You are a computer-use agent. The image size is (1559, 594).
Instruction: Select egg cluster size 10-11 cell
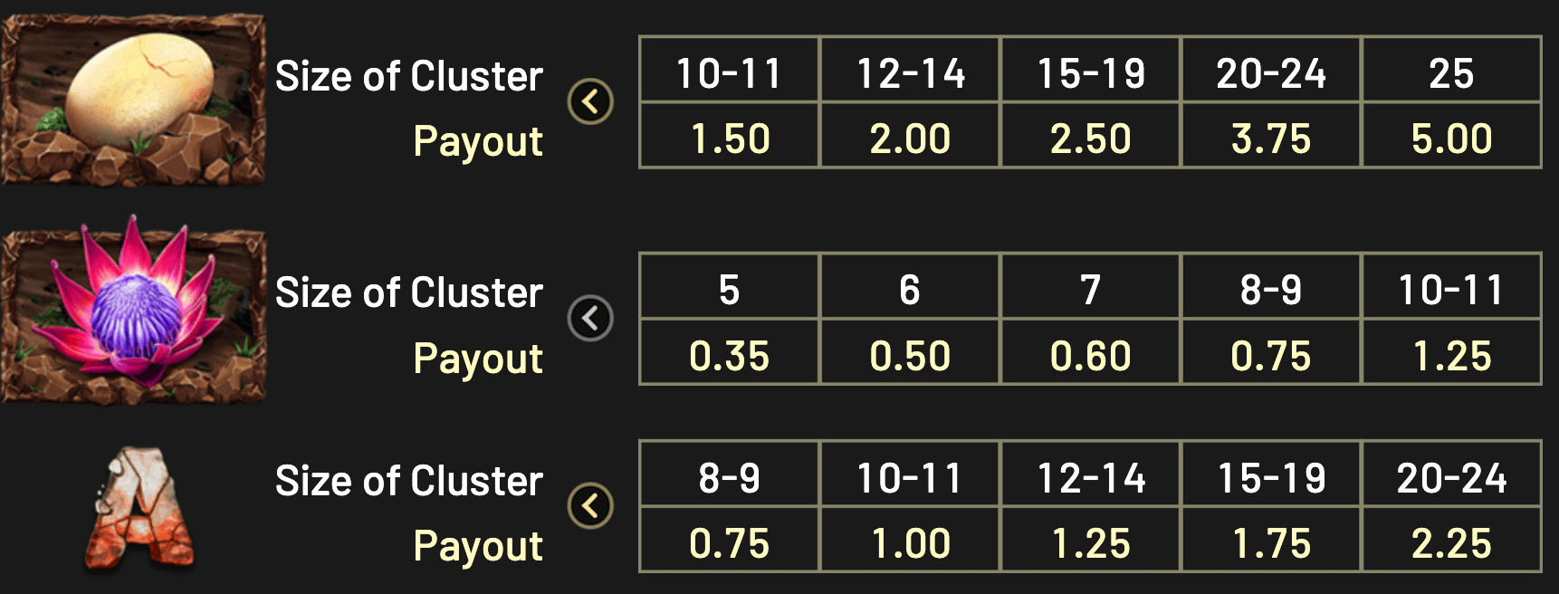coord(729,72)
